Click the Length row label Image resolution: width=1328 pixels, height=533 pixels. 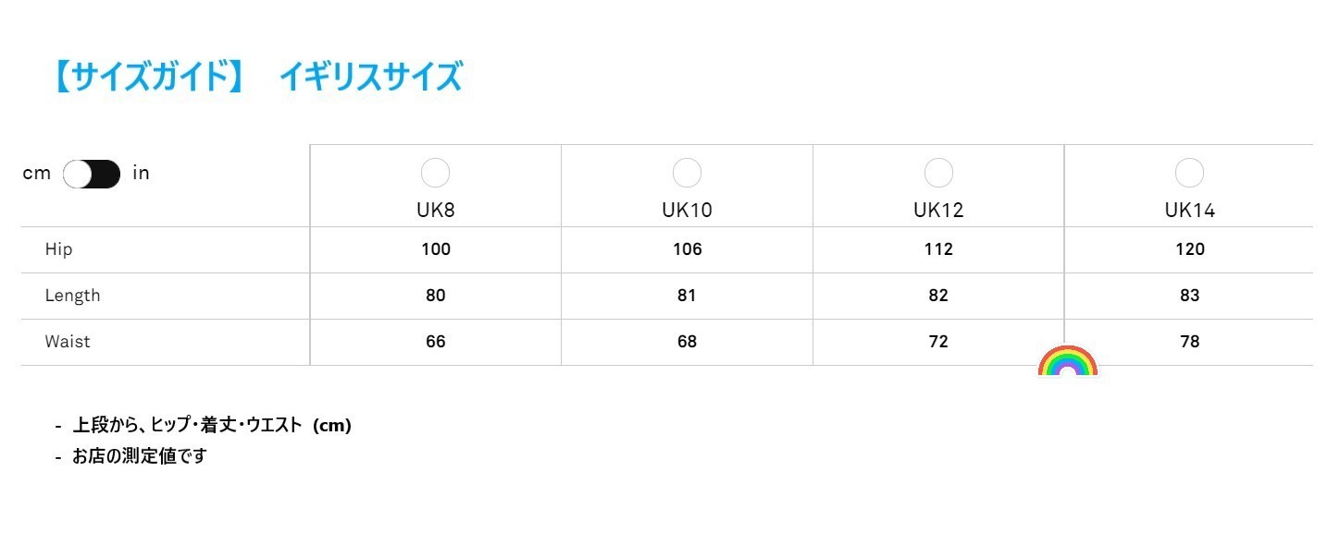[72, 296]
